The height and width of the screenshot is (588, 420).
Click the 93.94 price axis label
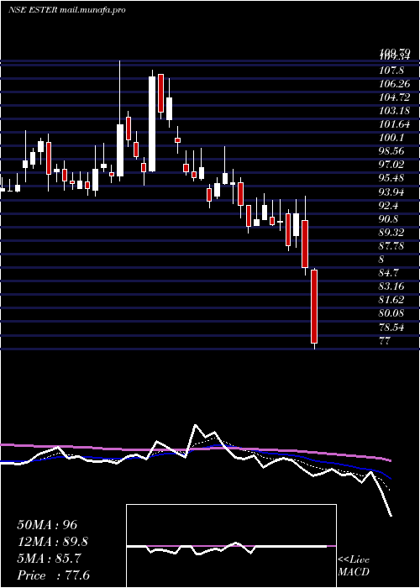(391, 192)
